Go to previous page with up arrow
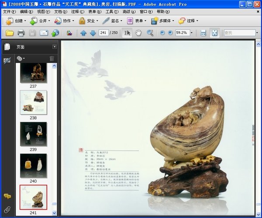Screen dimensions: 262x218 (83, 33)
